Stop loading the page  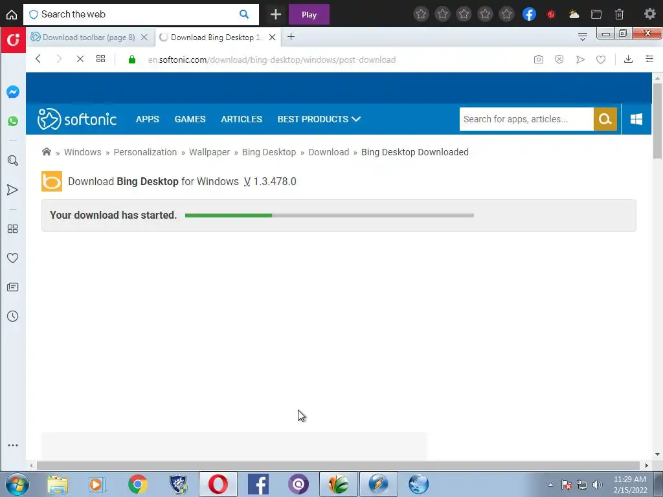[80, 59]
